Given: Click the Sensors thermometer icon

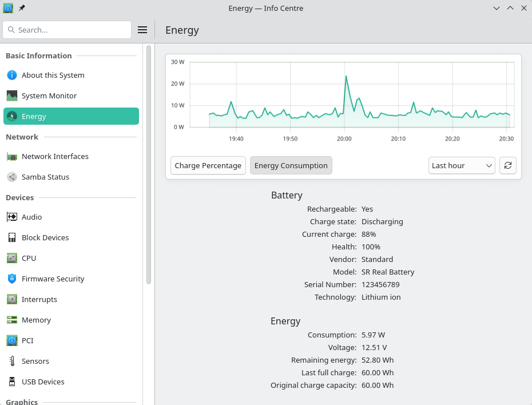Looking at the screenshot, I should [11, 361].
